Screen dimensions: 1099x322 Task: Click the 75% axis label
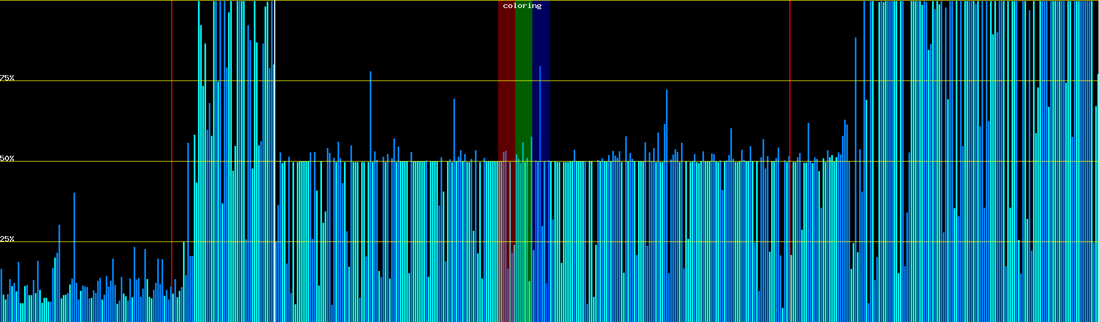coord(7,78)
